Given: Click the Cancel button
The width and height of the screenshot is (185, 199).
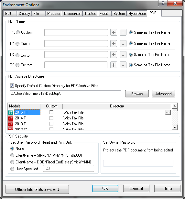Looking at the screenshot, I should tap(136, 188).
